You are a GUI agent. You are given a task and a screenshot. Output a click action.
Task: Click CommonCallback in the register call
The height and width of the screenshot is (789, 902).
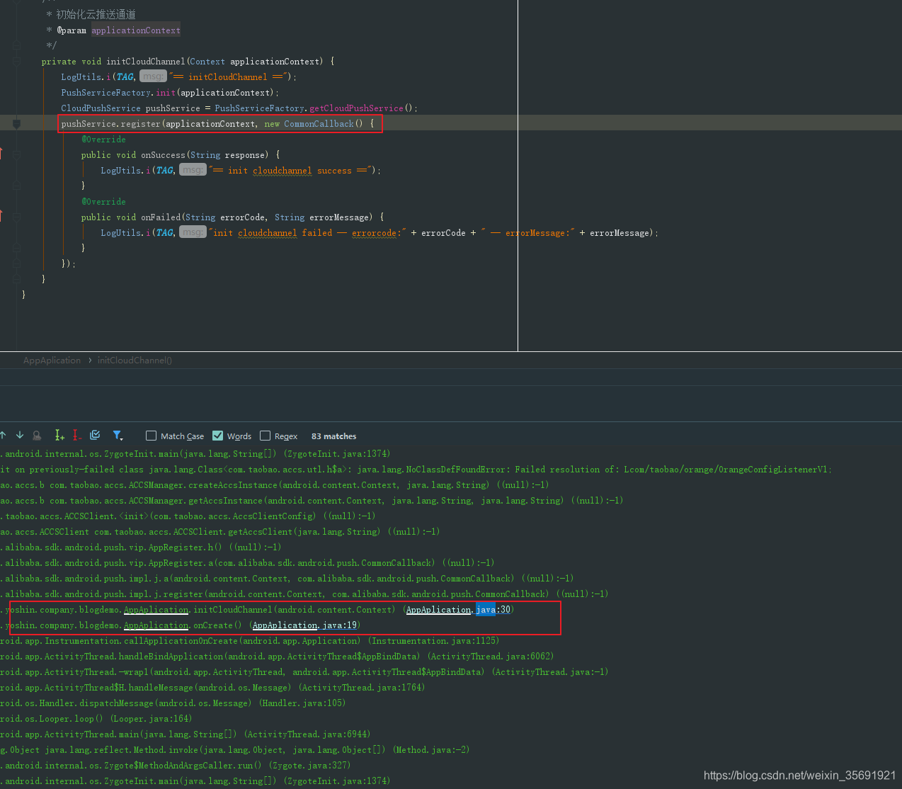(319, 124)
